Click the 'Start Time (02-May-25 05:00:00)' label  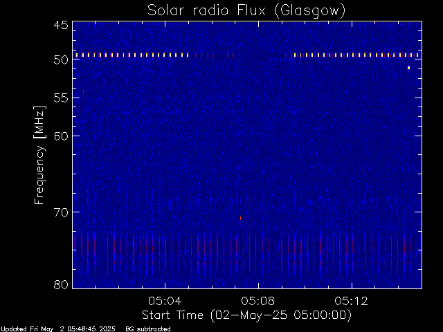[246, 315]
